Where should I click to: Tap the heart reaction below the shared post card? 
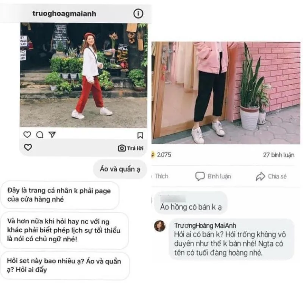pyautogui.click(x=28, y=147)
